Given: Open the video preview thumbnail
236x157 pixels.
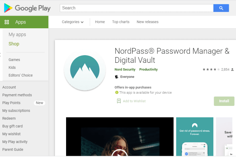Looking at the screenshot, I should 120,136.
